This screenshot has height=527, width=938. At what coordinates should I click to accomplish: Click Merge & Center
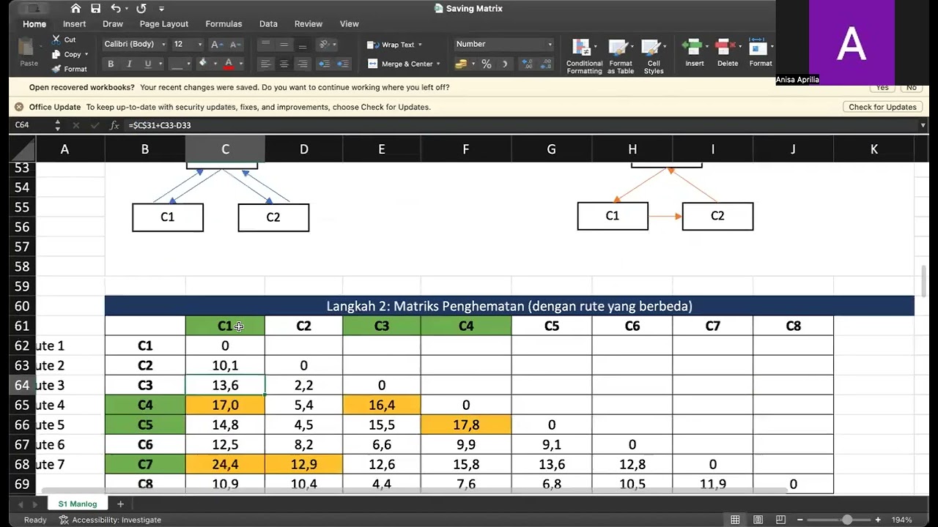400,64
